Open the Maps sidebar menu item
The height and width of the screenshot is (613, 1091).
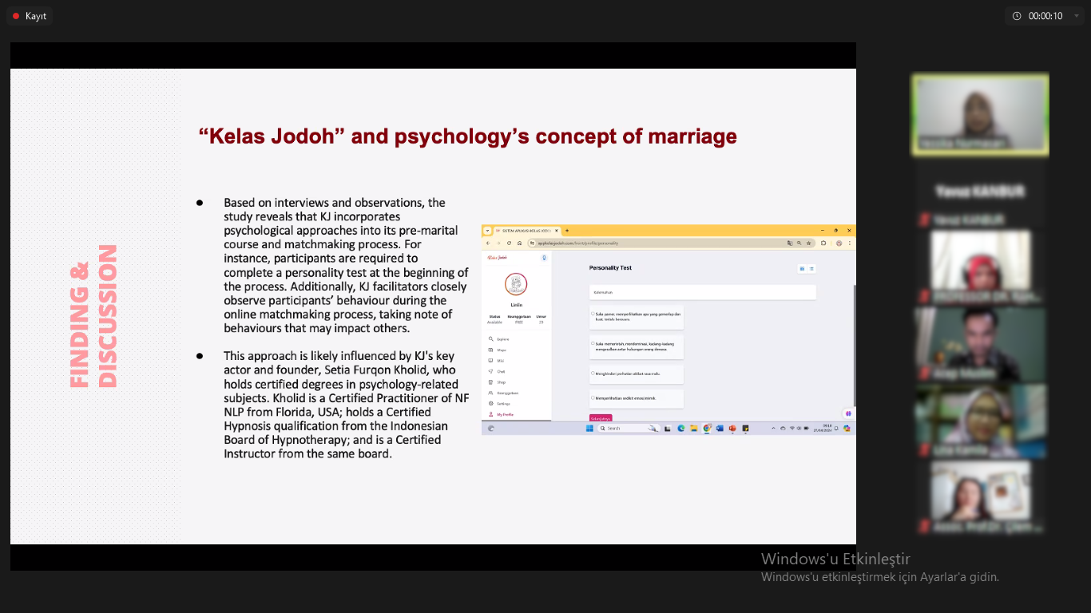coord(498,350)
